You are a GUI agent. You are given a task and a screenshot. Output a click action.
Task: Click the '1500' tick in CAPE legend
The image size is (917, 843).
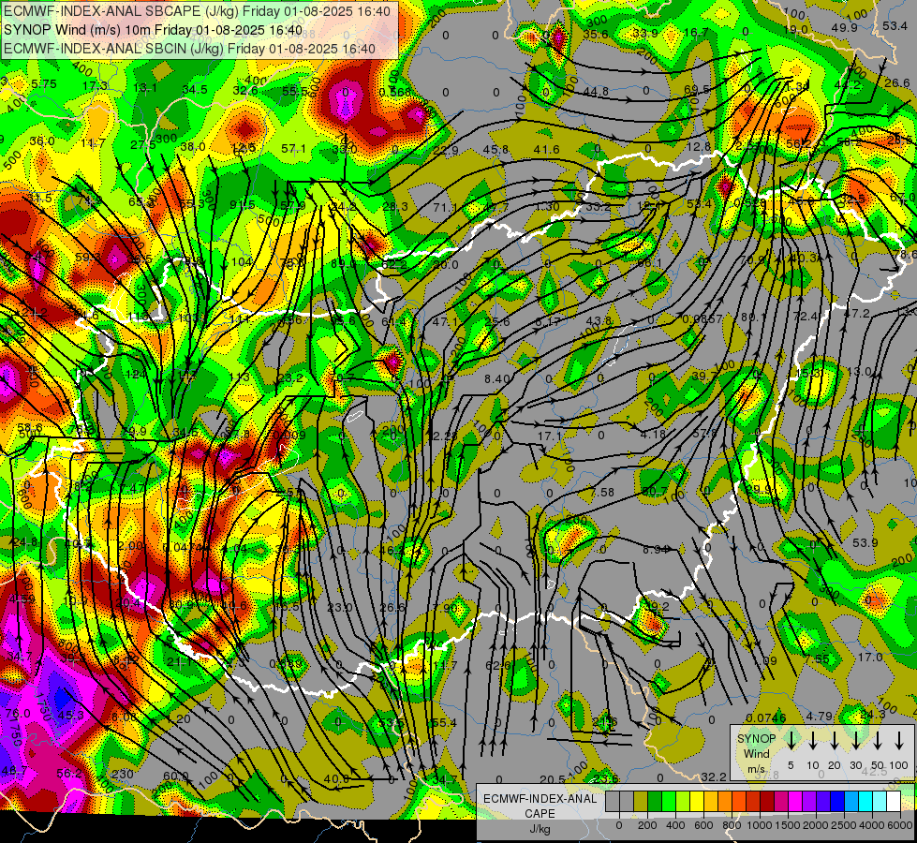[x=787, y=825]
